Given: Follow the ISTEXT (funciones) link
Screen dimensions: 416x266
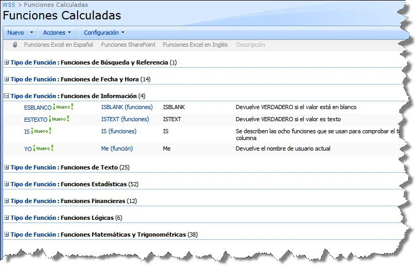Looking at the screenshot, I should pyautogui.click(x=125, y=119).
